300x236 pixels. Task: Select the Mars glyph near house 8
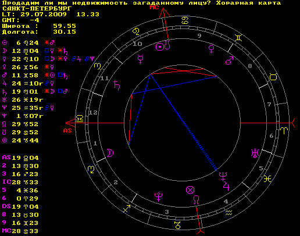tap(229, 60)
